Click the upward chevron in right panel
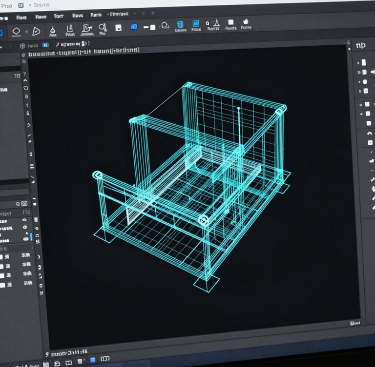This screenshot has height=367, width=375. click(x=370, y=133)
